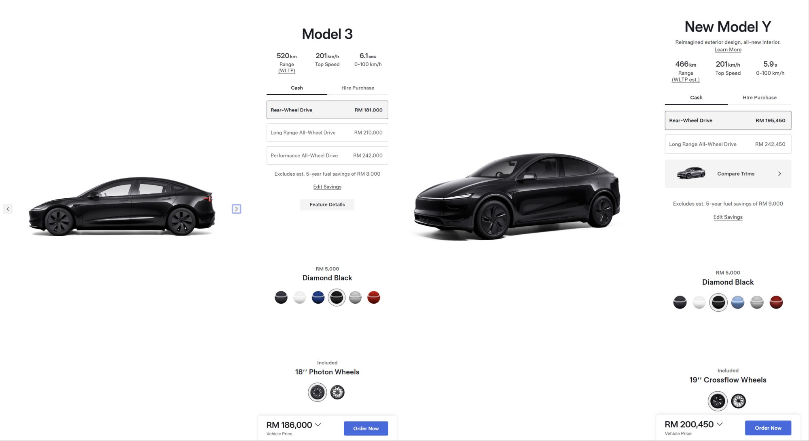Switch Model Y to Hire Purchase tab
This screenshot has width=809, height=441.
coord(759,97)
